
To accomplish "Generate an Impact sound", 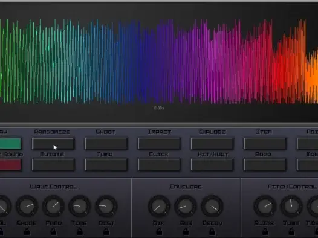I will 159,144.
